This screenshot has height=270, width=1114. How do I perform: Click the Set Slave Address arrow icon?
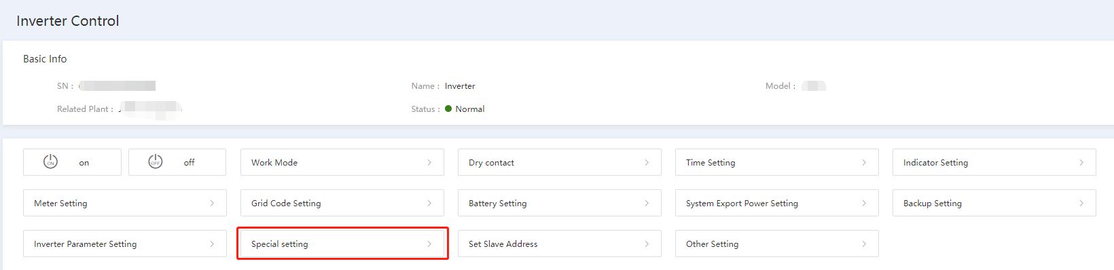click(647, 244)
